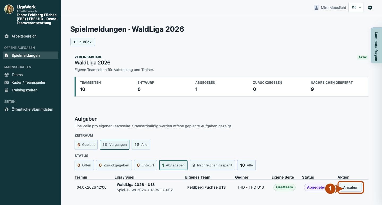The width and height of the screenshot is (382, 205).
Task: Click the THD - THD U13 opponent cell
Action: 250,187
